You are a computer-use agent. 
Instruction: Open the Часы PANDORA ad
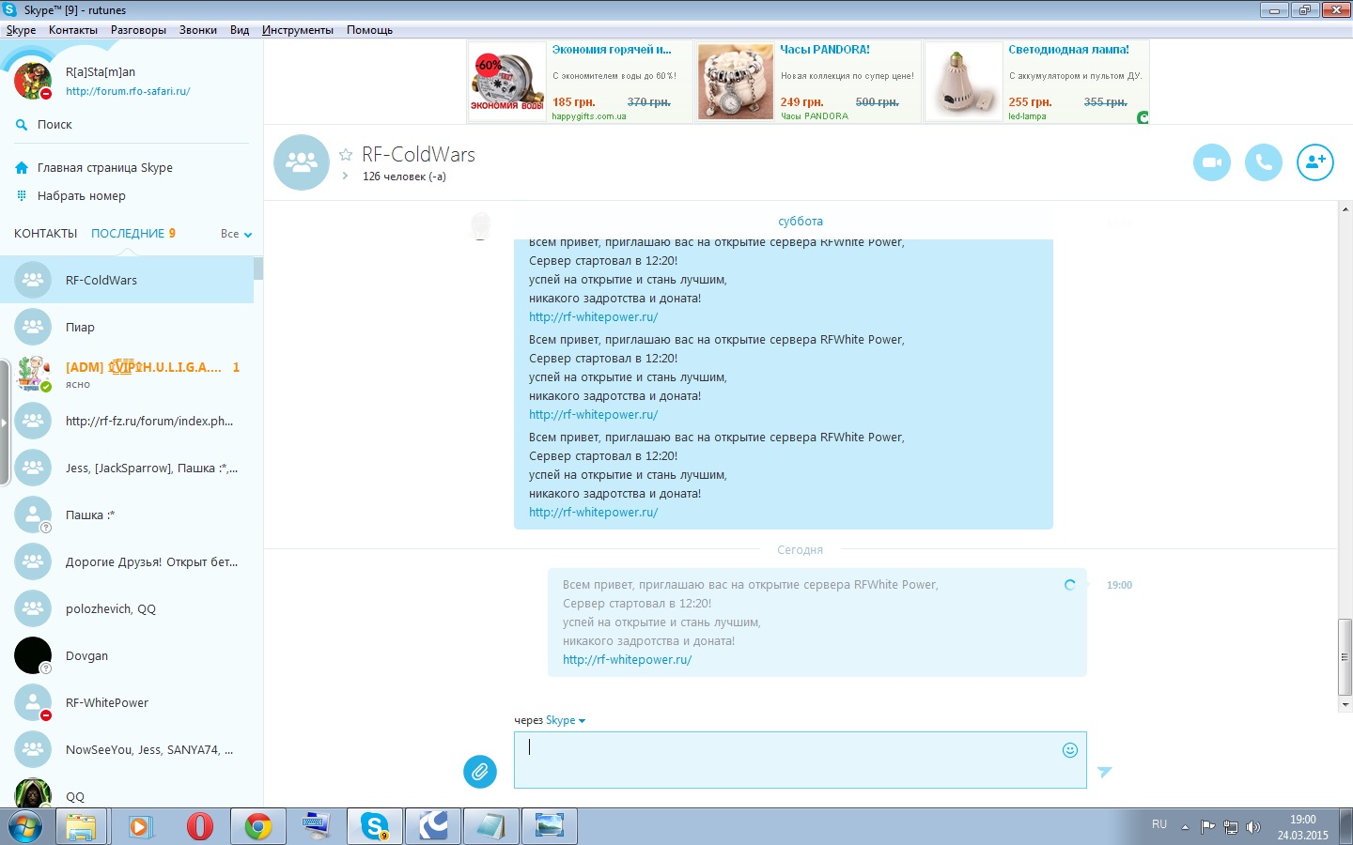tap(809, 82)
